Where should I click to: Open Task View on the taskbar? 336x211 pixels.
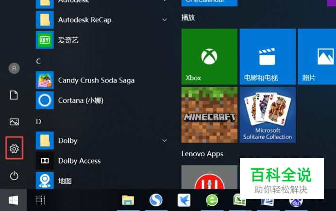pos(40,200)
